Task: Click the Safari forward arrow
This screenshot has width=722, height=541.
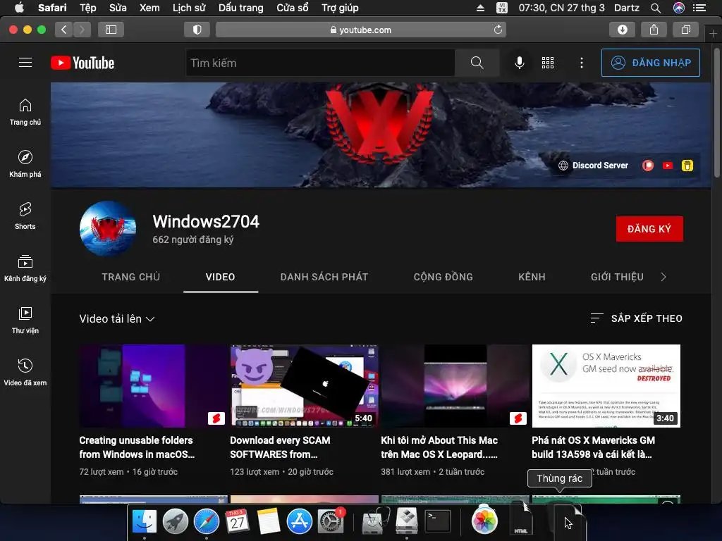Action: 82,30
